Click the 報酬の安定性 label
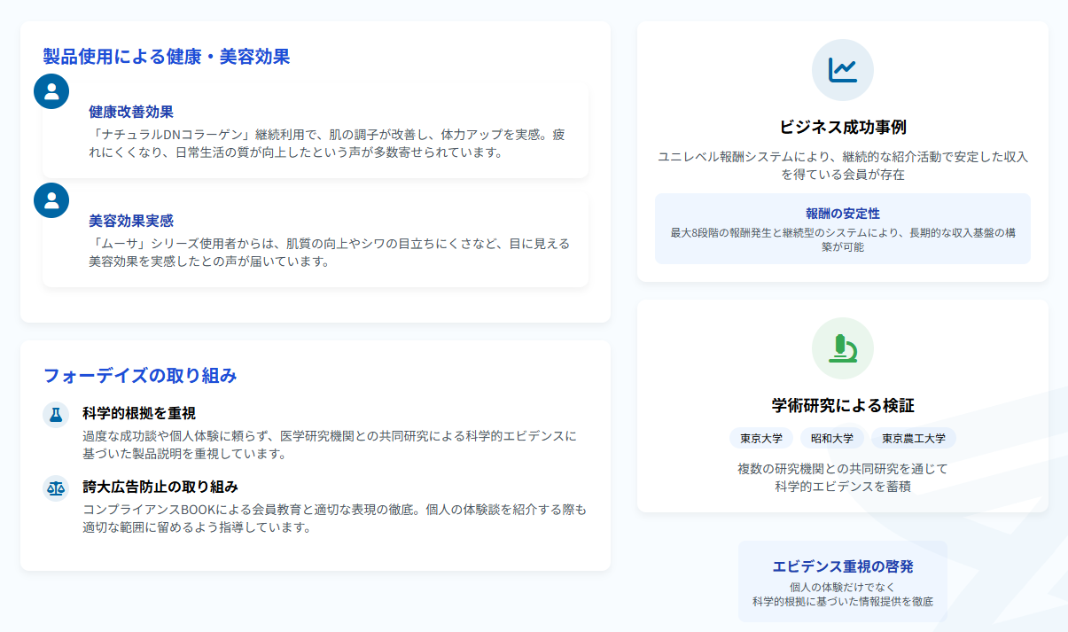The height and width of the screenshot is (632, 1068). point(843,214)
